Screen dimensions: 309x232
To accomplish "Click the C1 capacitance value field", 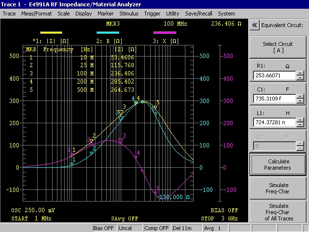I will pyautogui.click(x=275, y=99).
